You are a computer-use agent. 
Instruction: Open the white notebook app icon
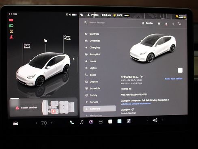click(x=110, y=121)
